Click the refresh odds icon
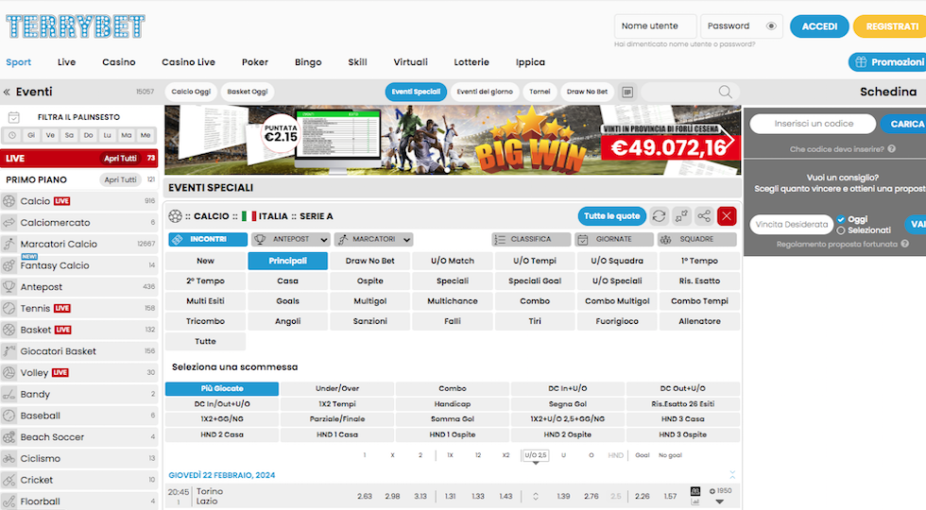Image resolution: width=926 pixels, height=510 pixels. click(x=659, y=216)
